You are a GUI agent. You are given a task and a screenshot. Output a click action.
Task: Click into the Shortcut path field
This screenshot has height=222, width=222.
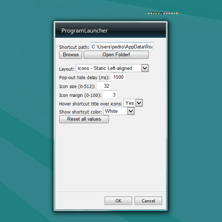[122, 46]
